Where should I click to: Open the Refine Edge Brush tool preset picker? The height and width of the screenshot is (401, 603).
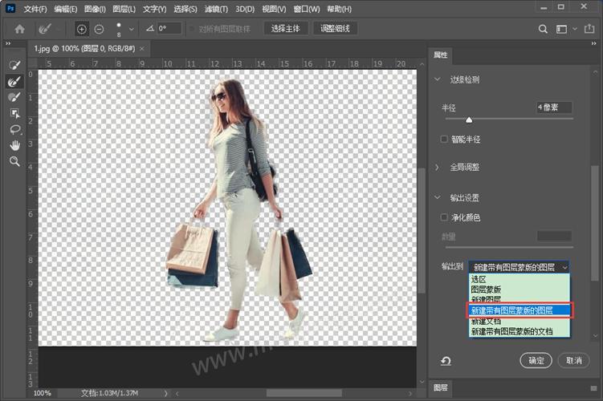click(59, 29)
